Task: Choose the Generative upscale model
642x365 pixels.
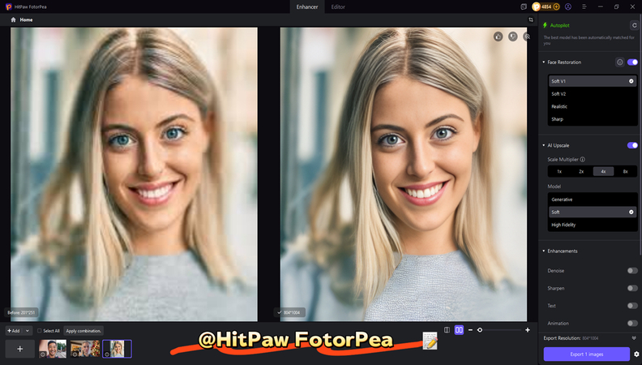Action: [x=593, y=200]
